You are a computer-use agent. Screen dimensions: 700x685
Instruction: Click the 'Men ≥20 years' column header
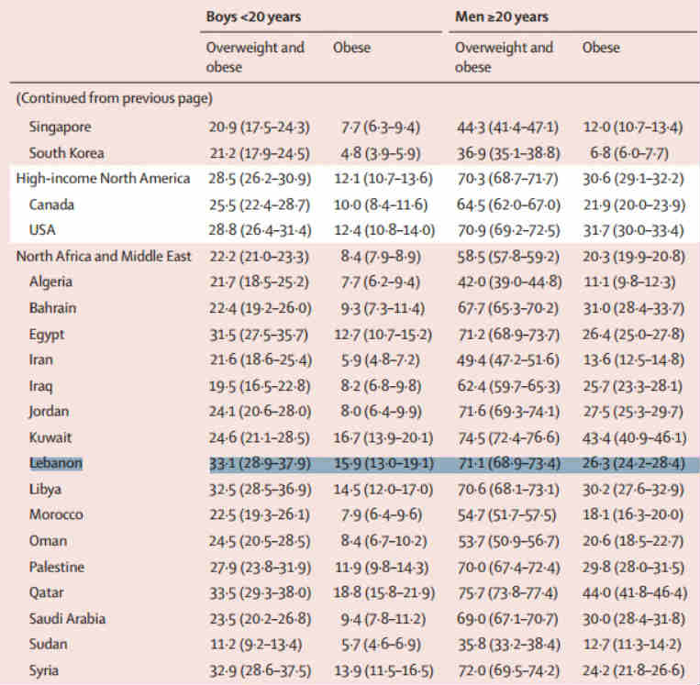click(x=502, y=17)
